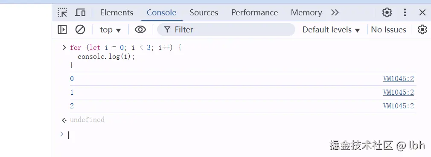
Task: Click the VM1045:2 link beside output 2
Action: 399,106
